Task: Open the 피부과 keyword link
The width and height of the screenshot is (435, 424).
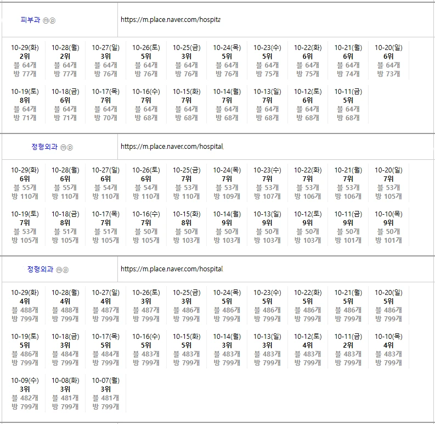Action: [x=30, y=20]
